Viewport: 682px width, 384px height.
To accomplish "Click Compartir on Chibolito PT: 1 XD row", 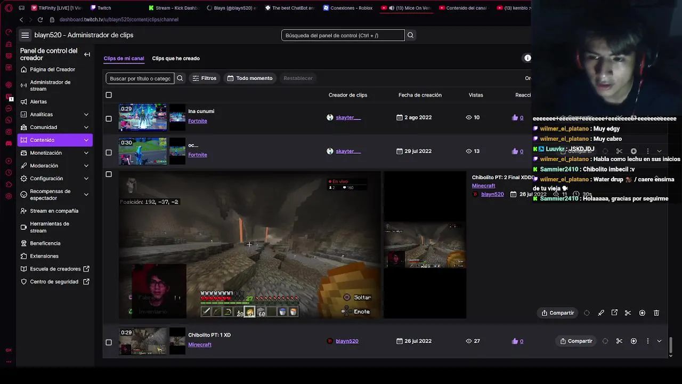I will 576,341.
